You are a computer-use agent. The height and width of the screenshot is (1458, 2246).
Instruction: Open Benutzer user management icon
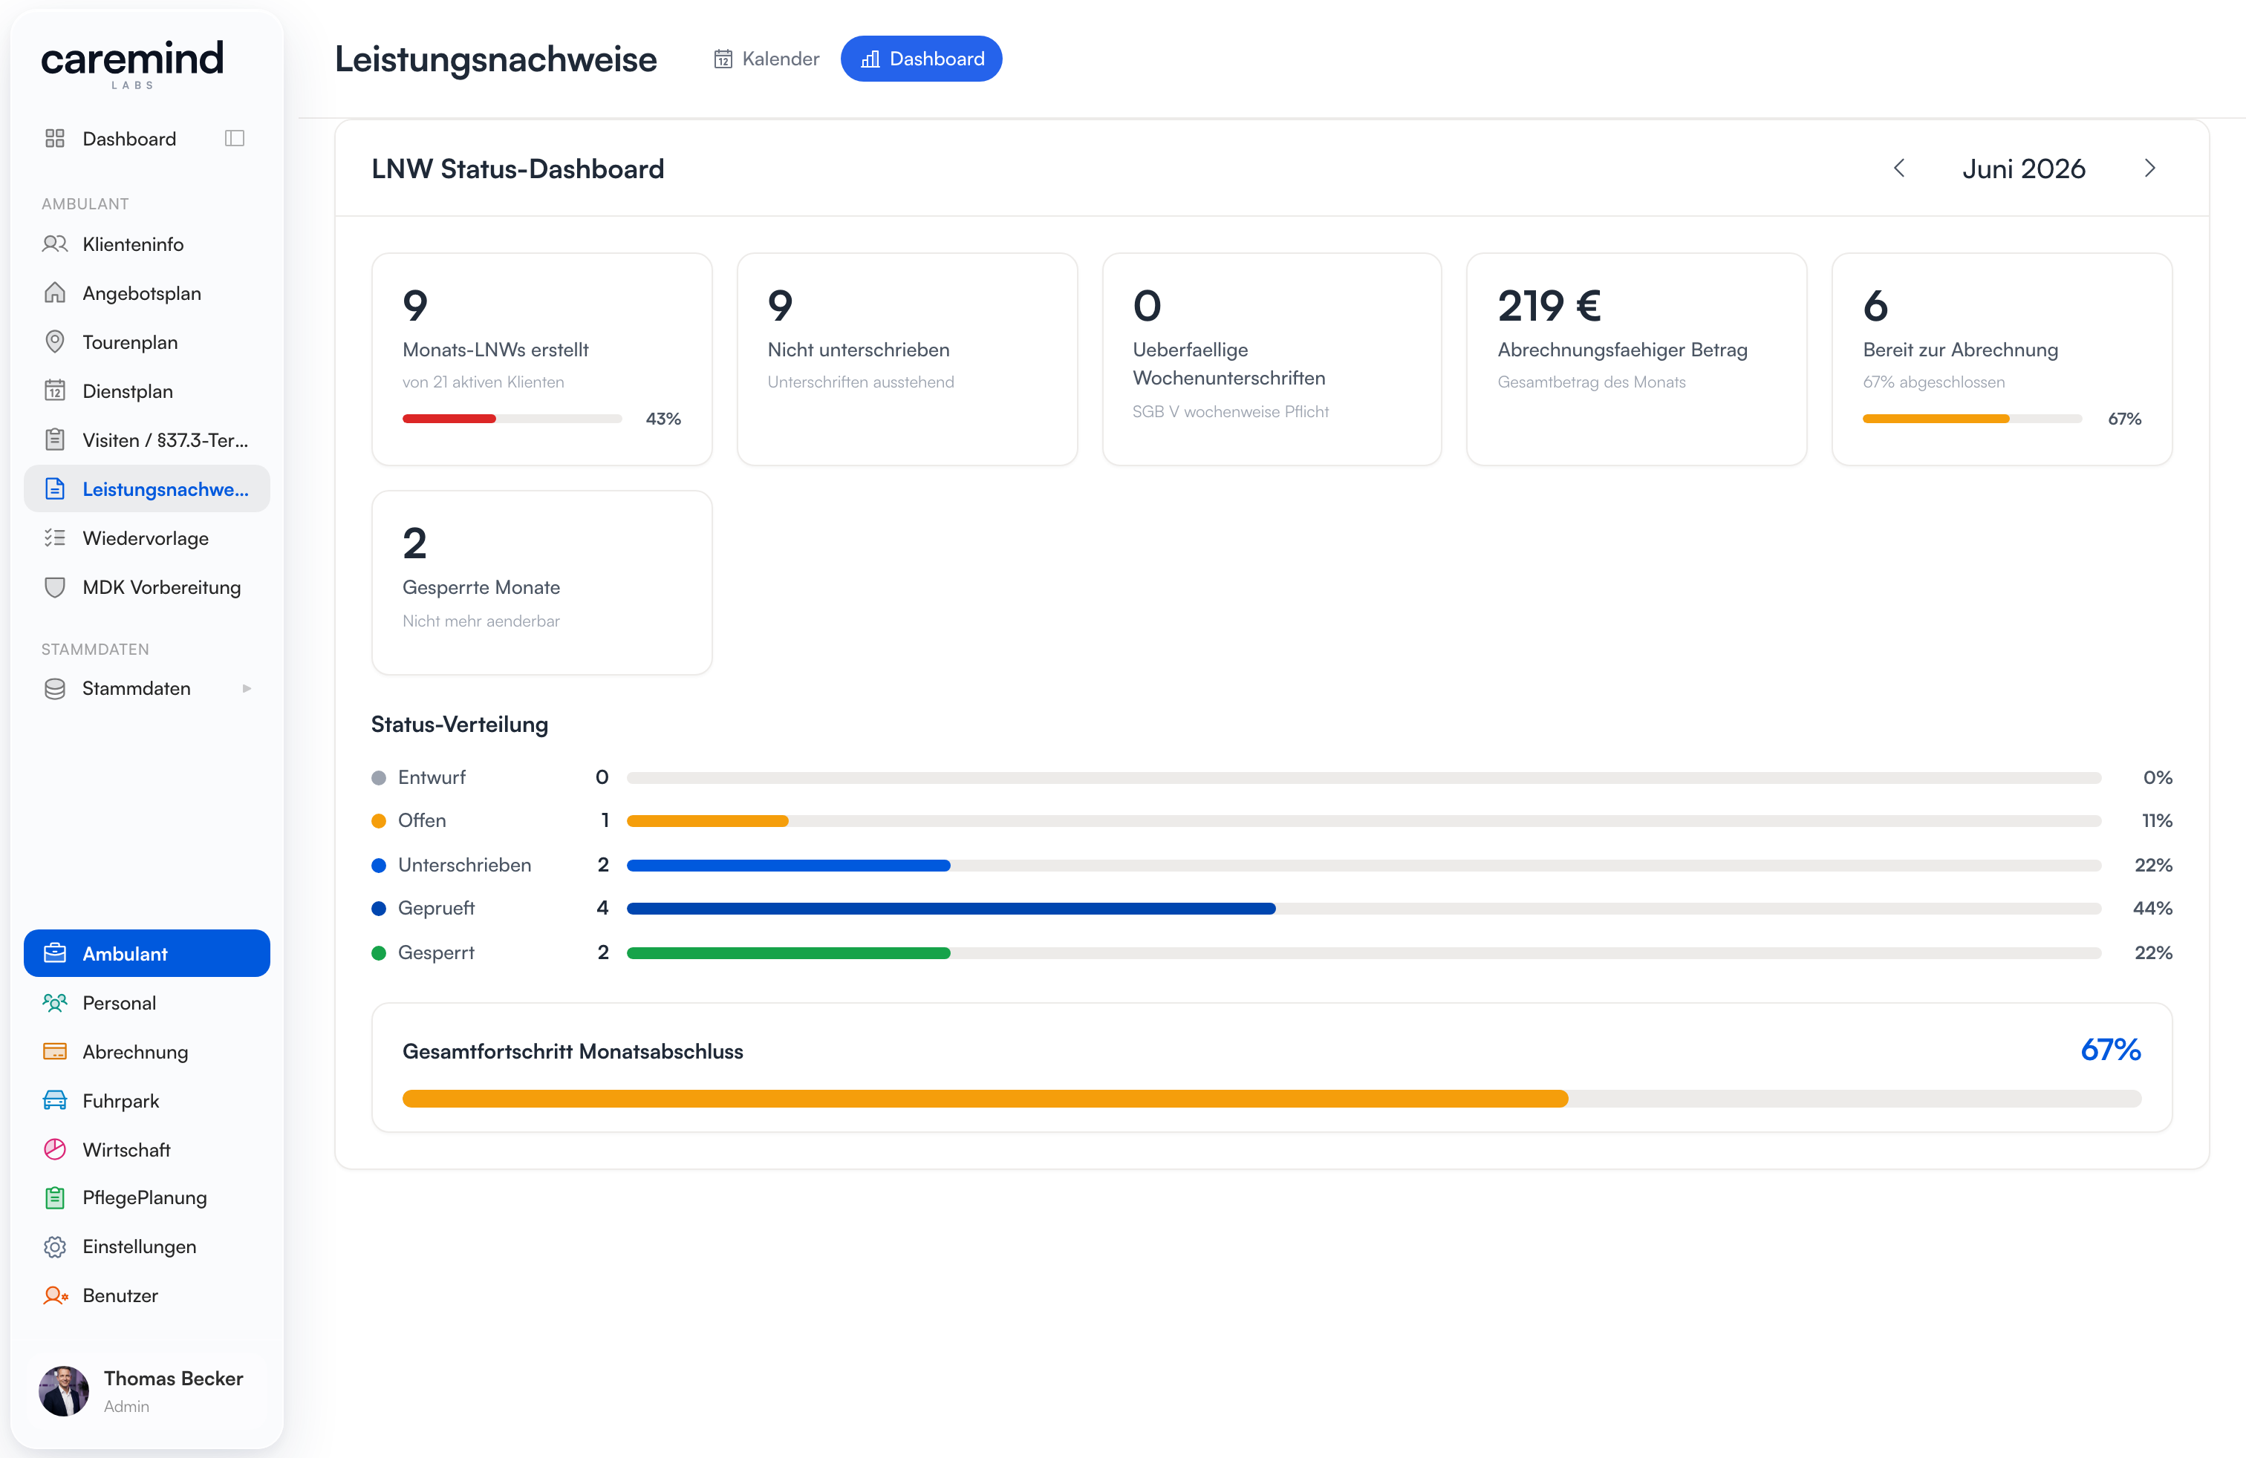[x=55, y=1295]
